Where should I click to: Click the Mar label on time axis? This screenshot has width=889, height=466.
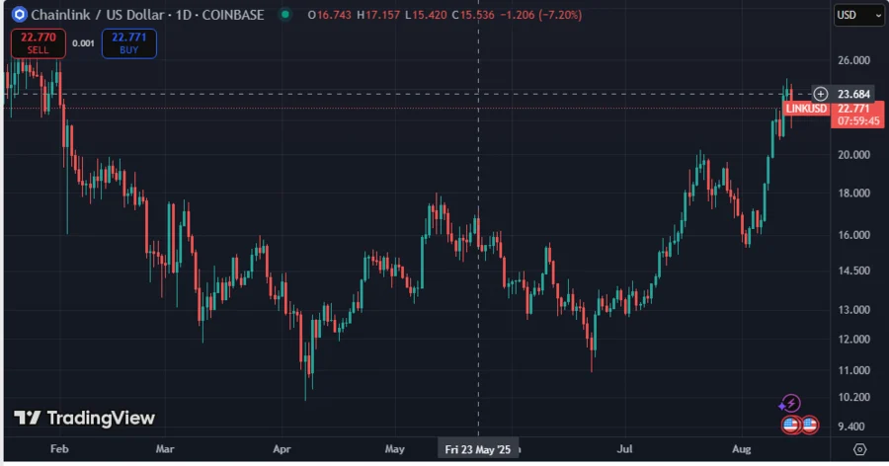pyautogui.click(x=165, y=449)
